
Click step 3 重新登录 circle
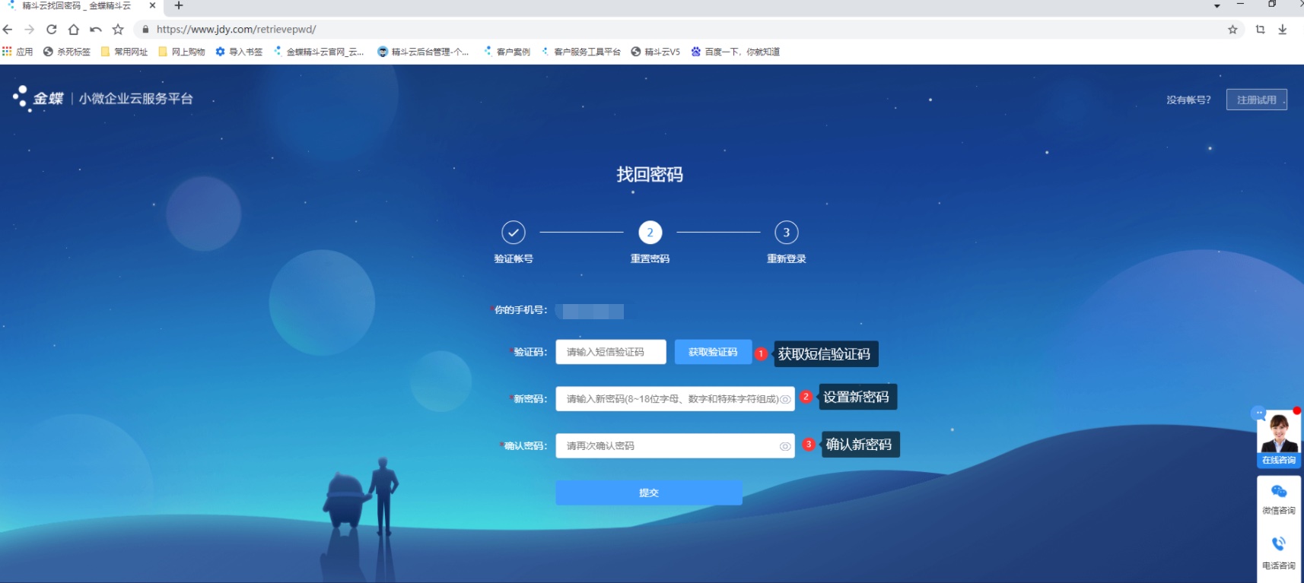pos(786,233)
